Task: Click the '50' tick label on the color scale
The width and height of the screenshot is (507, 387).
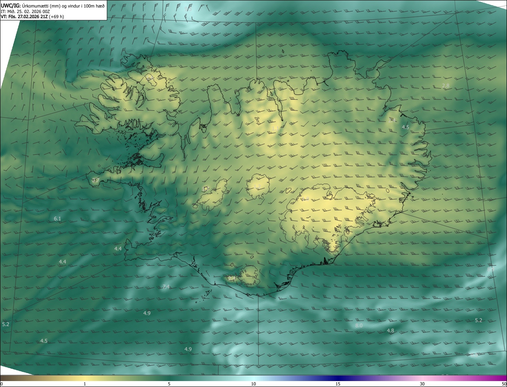Action: click(x=504, y=384)
